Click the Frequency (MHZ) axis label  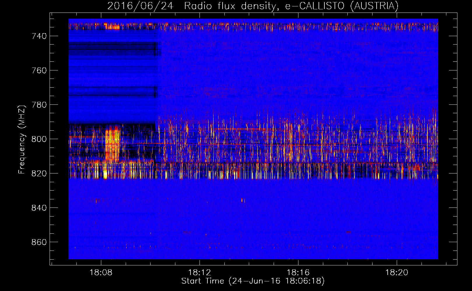tap(22, 139)
